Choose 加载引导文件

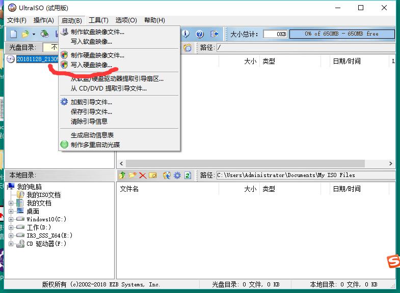[119, 102]
